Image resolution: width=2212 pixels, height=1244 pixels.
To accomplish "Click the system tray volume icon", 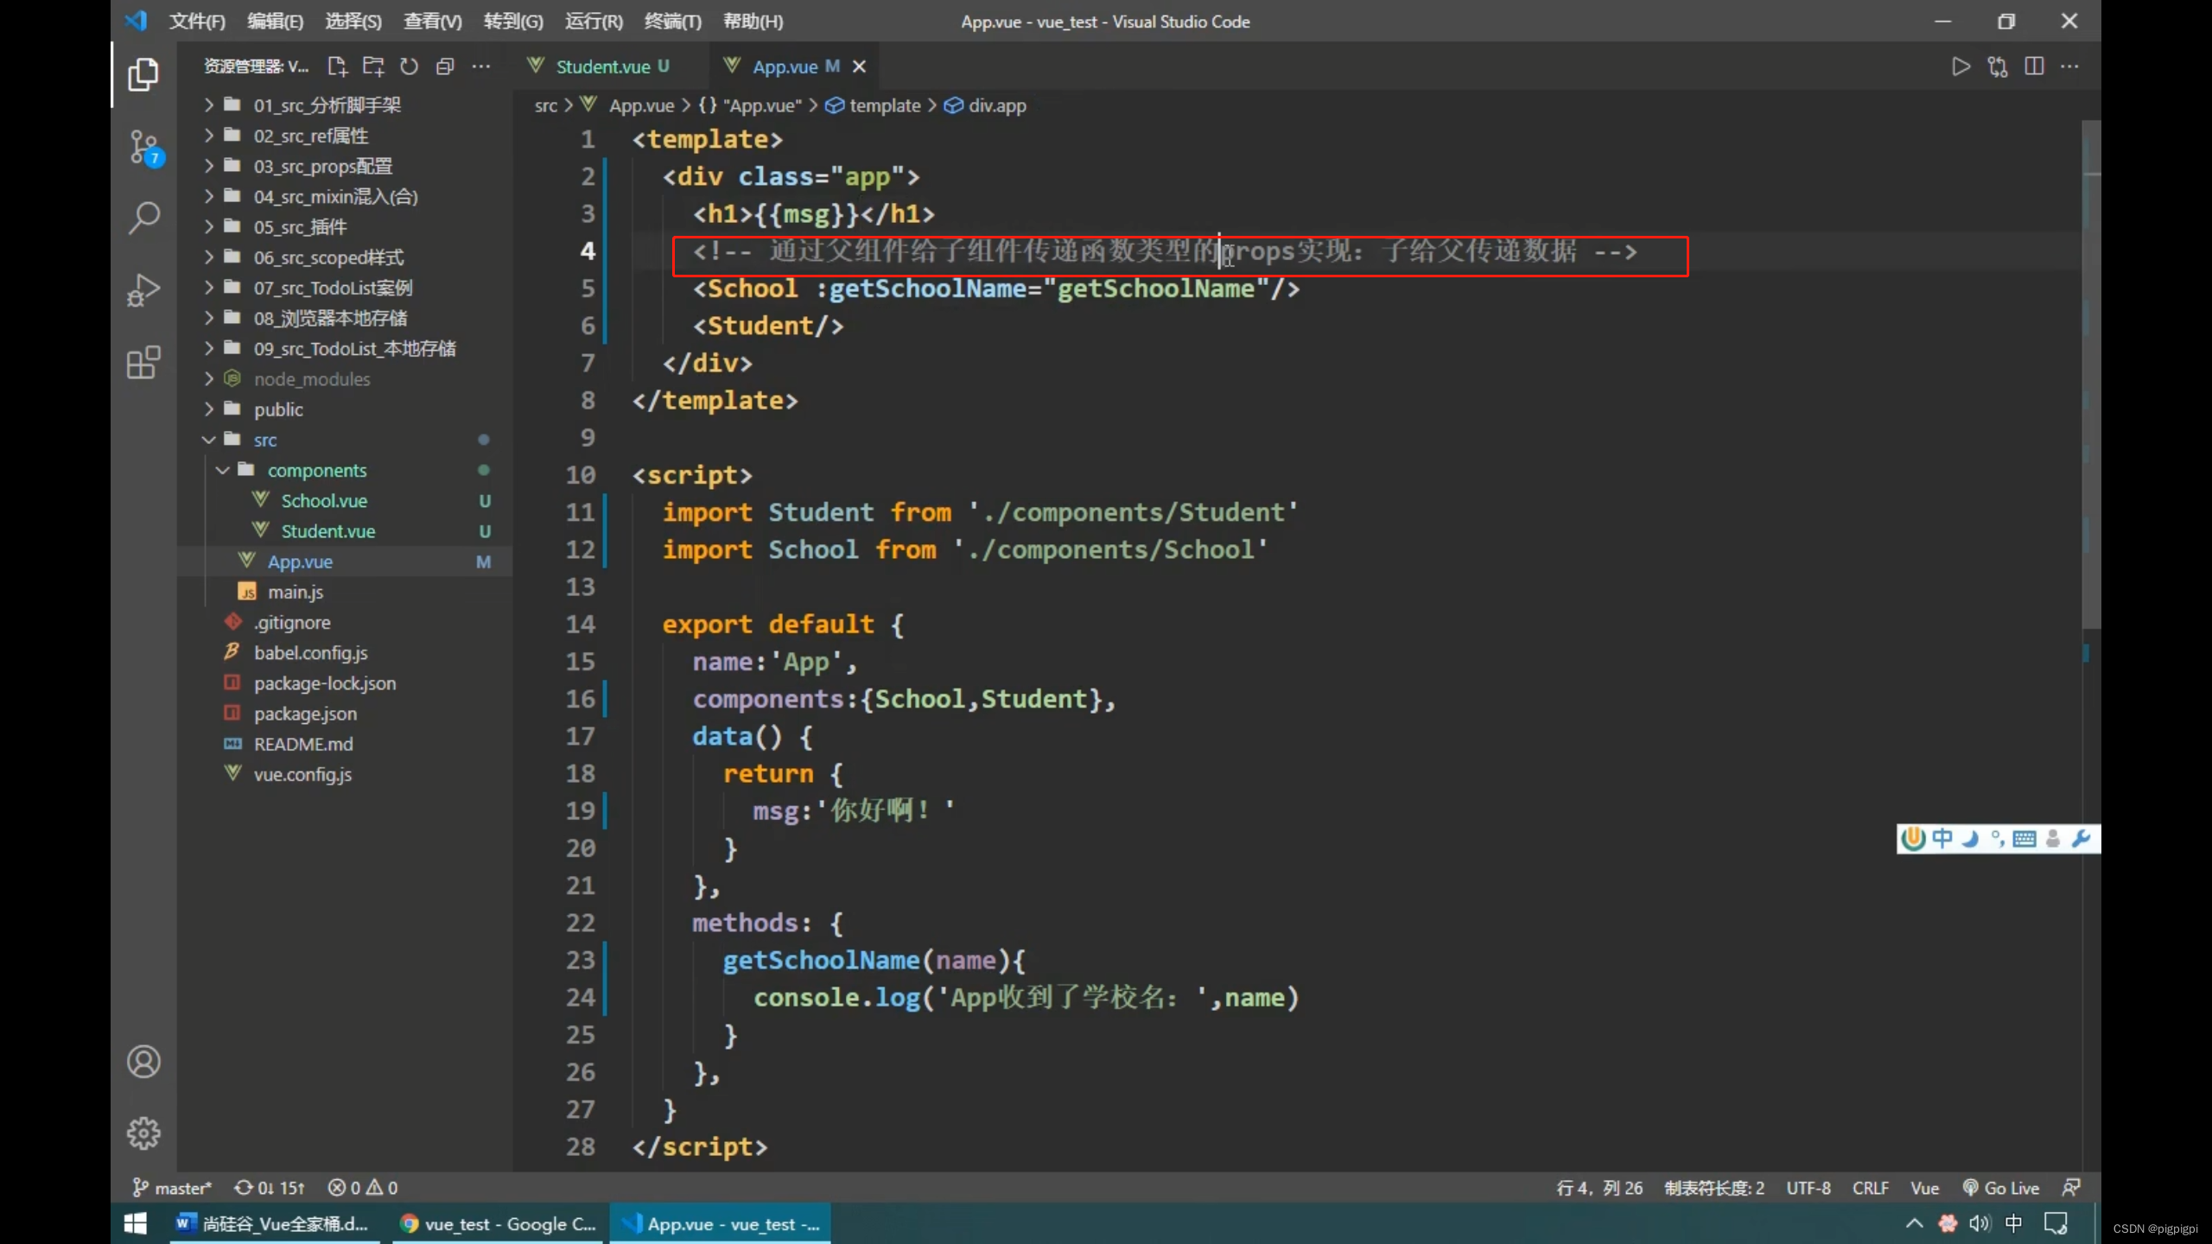I will [1980, 1223].
